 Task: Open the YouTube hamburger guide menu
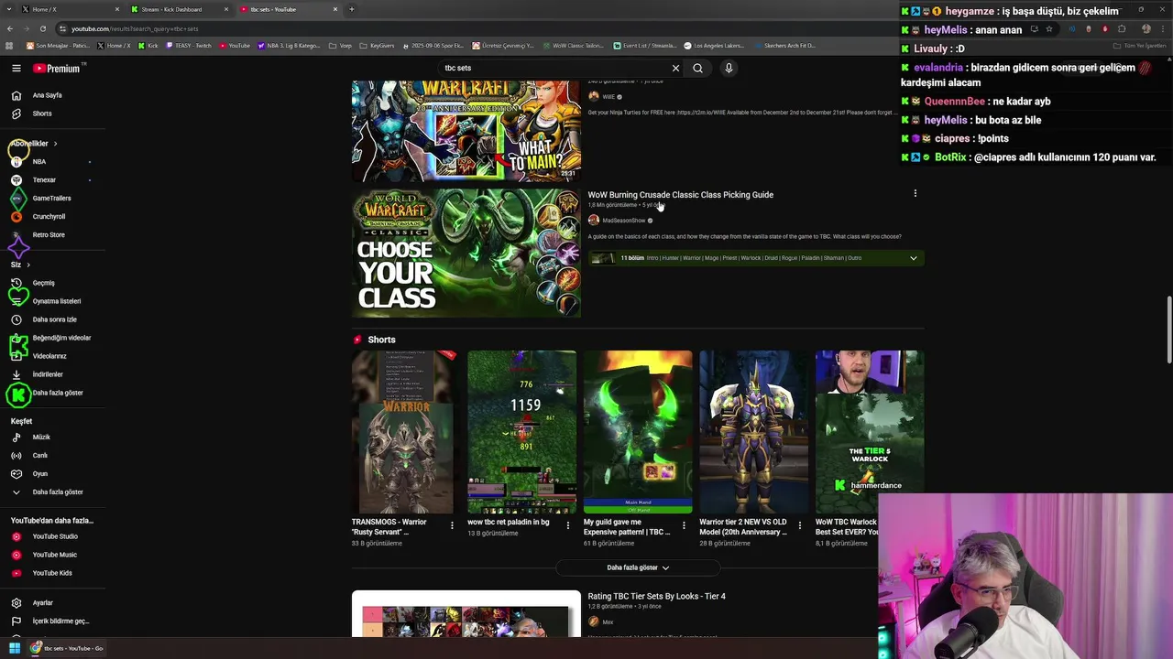pos(16,68)
